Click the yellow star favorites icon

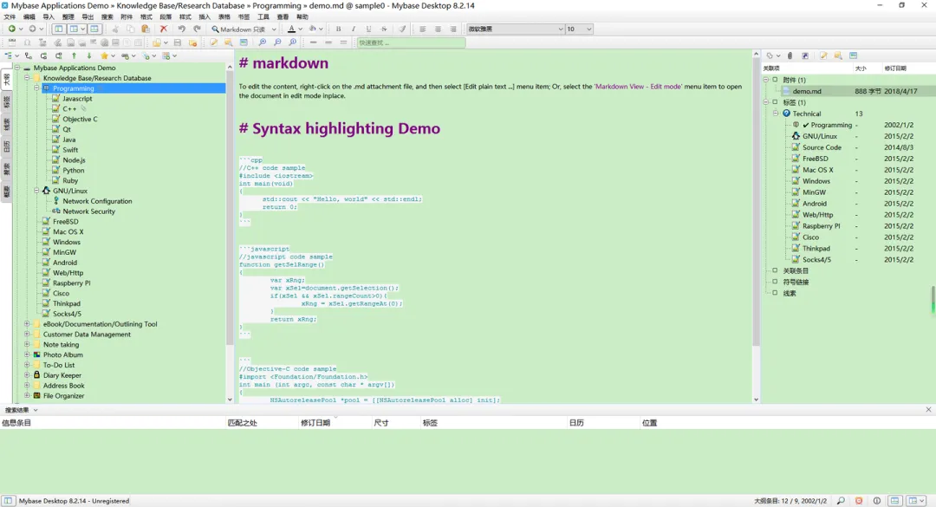105,55
